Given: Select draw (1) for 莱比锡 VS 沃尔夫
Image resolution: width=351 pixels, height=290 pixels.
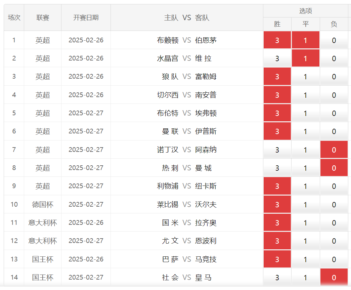Looking at the screenshot, I should coord(306,204).
